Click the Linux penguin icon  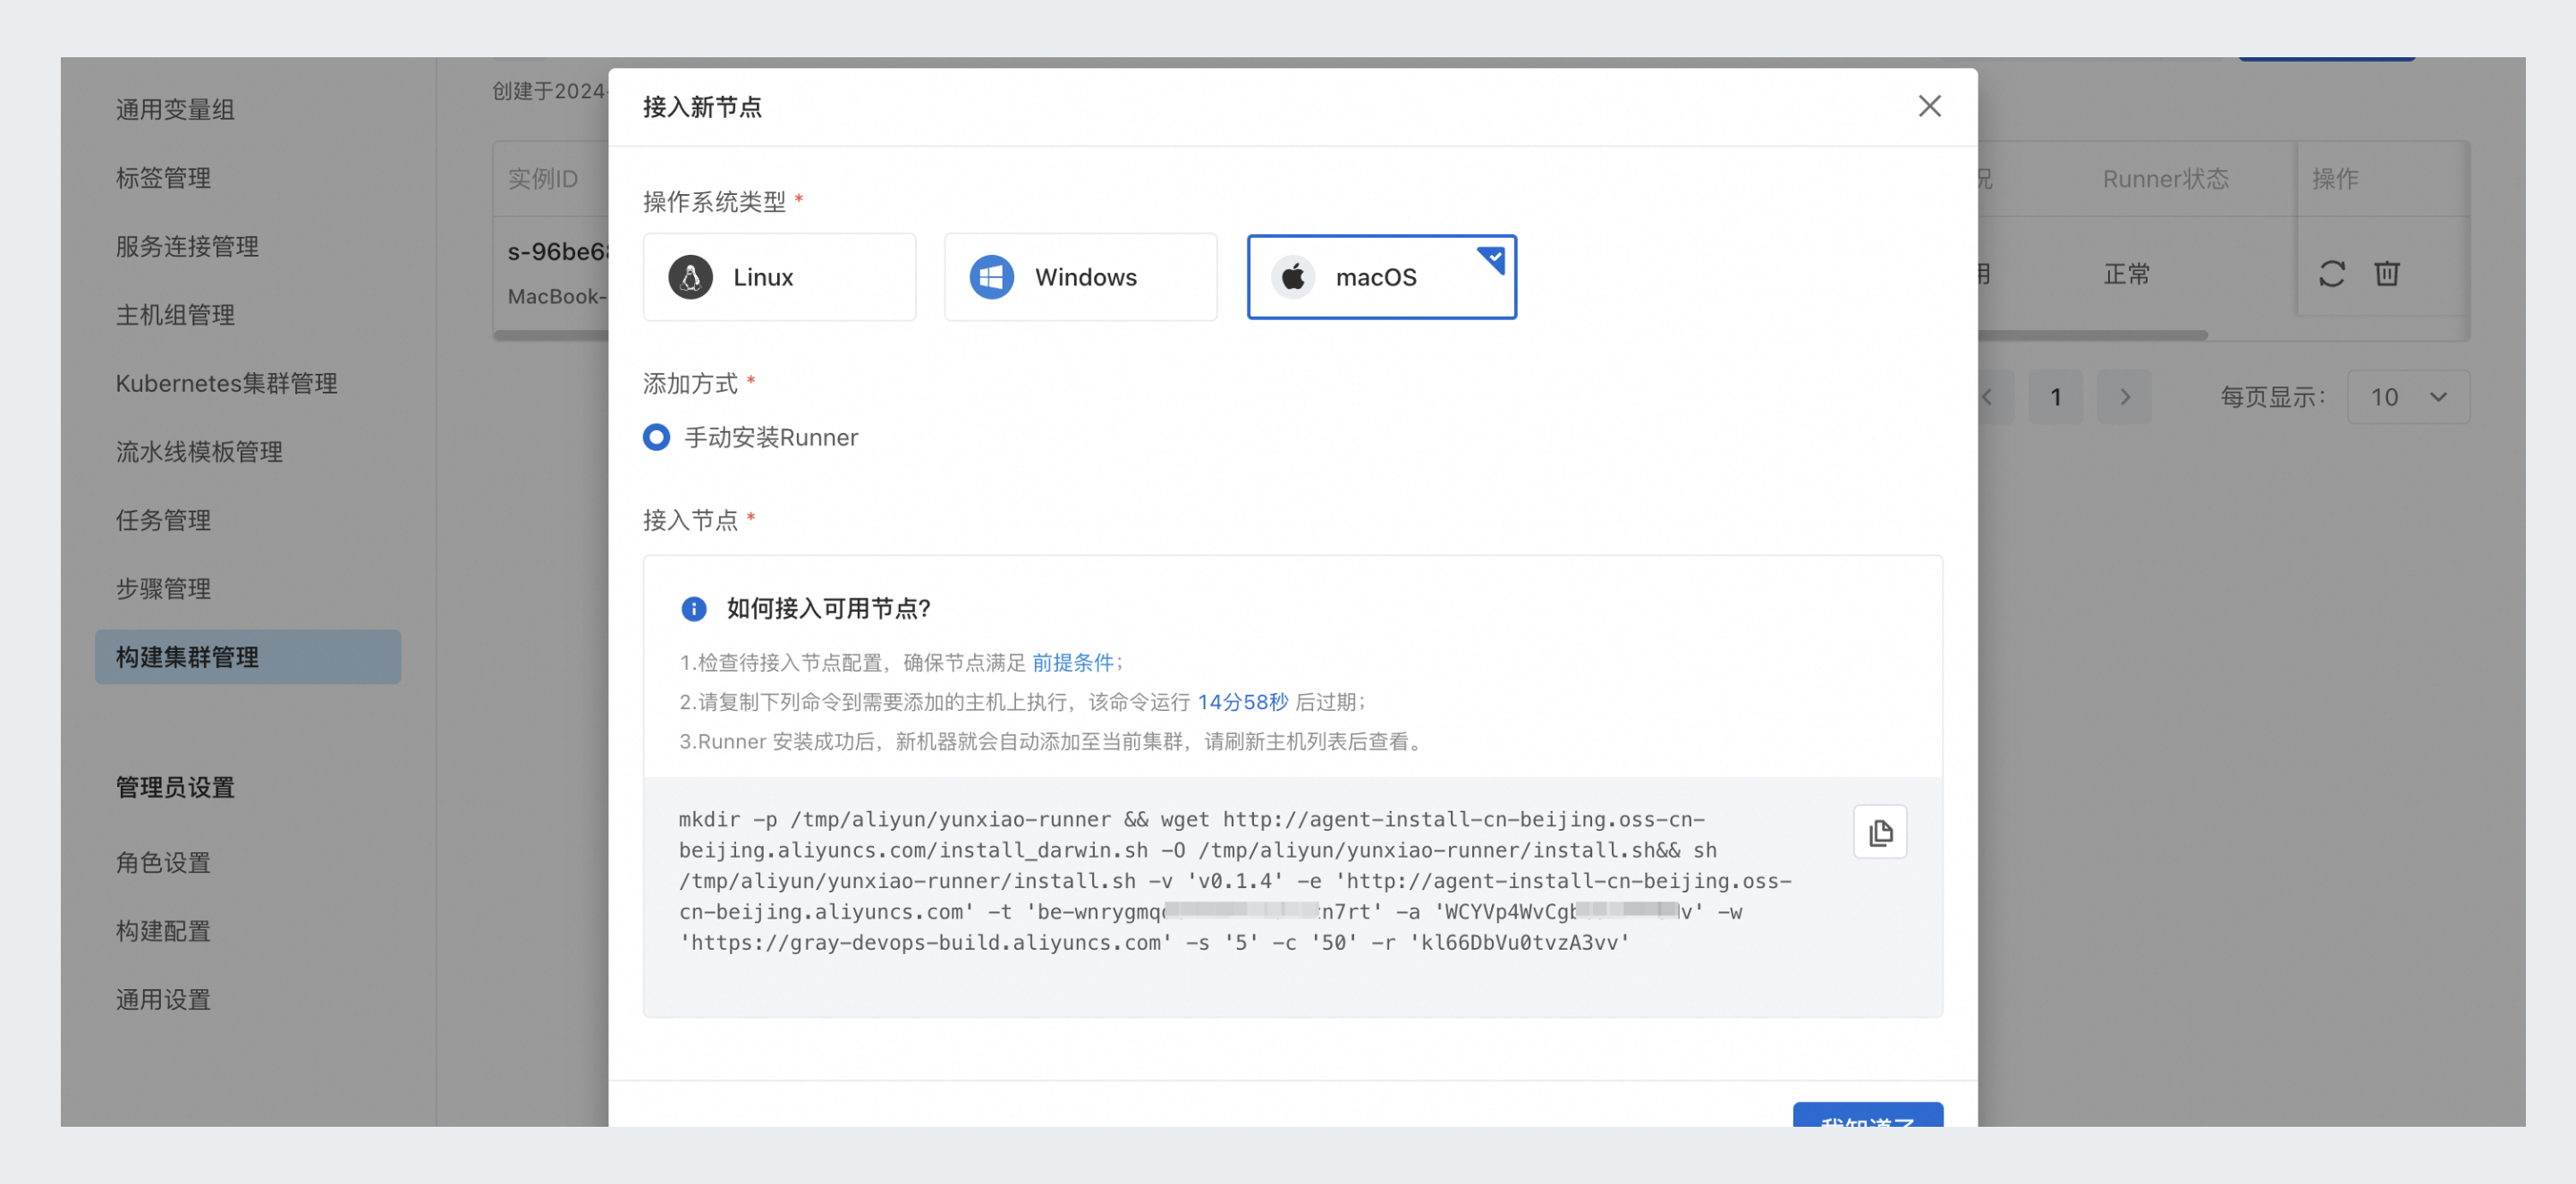point(690,277)
